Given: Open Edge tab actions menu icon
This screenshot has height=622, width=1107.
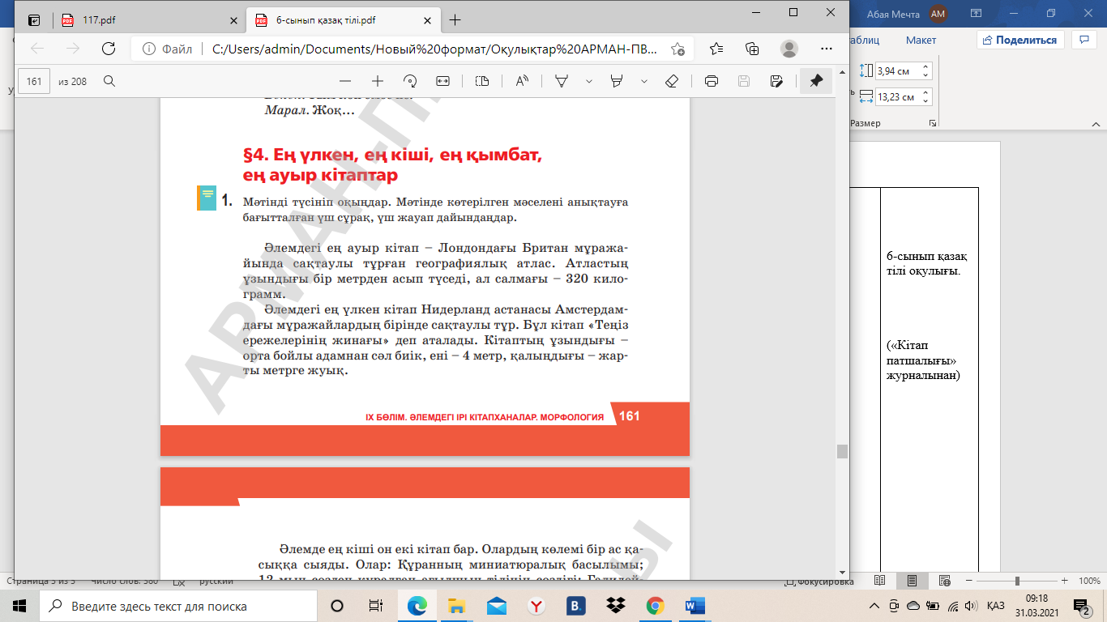Looking at the screenshot, I should click(34, 20).
